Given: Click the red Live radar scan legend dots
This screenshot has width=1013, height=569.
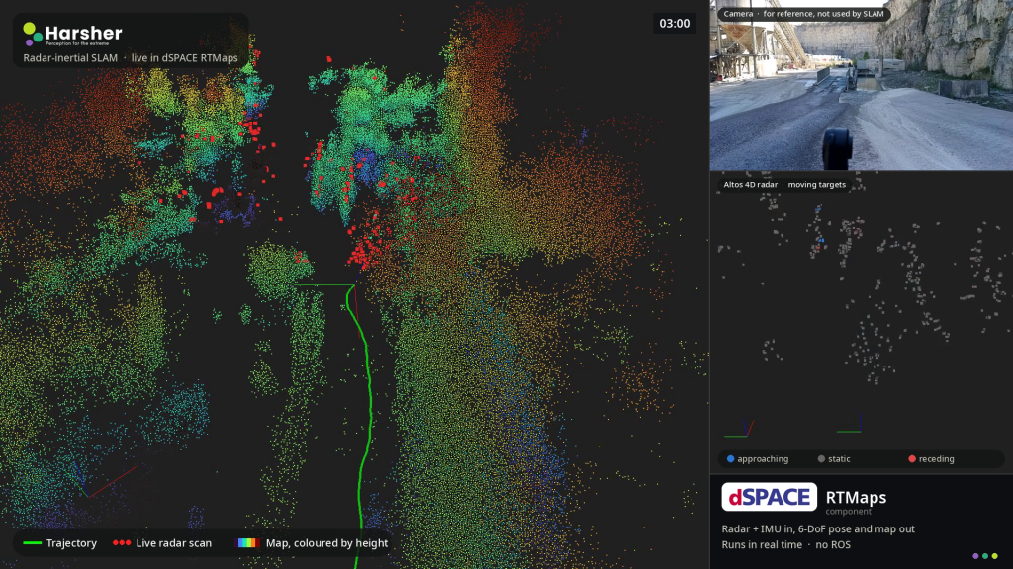Looking at the screenshot, I should [122, 543].
